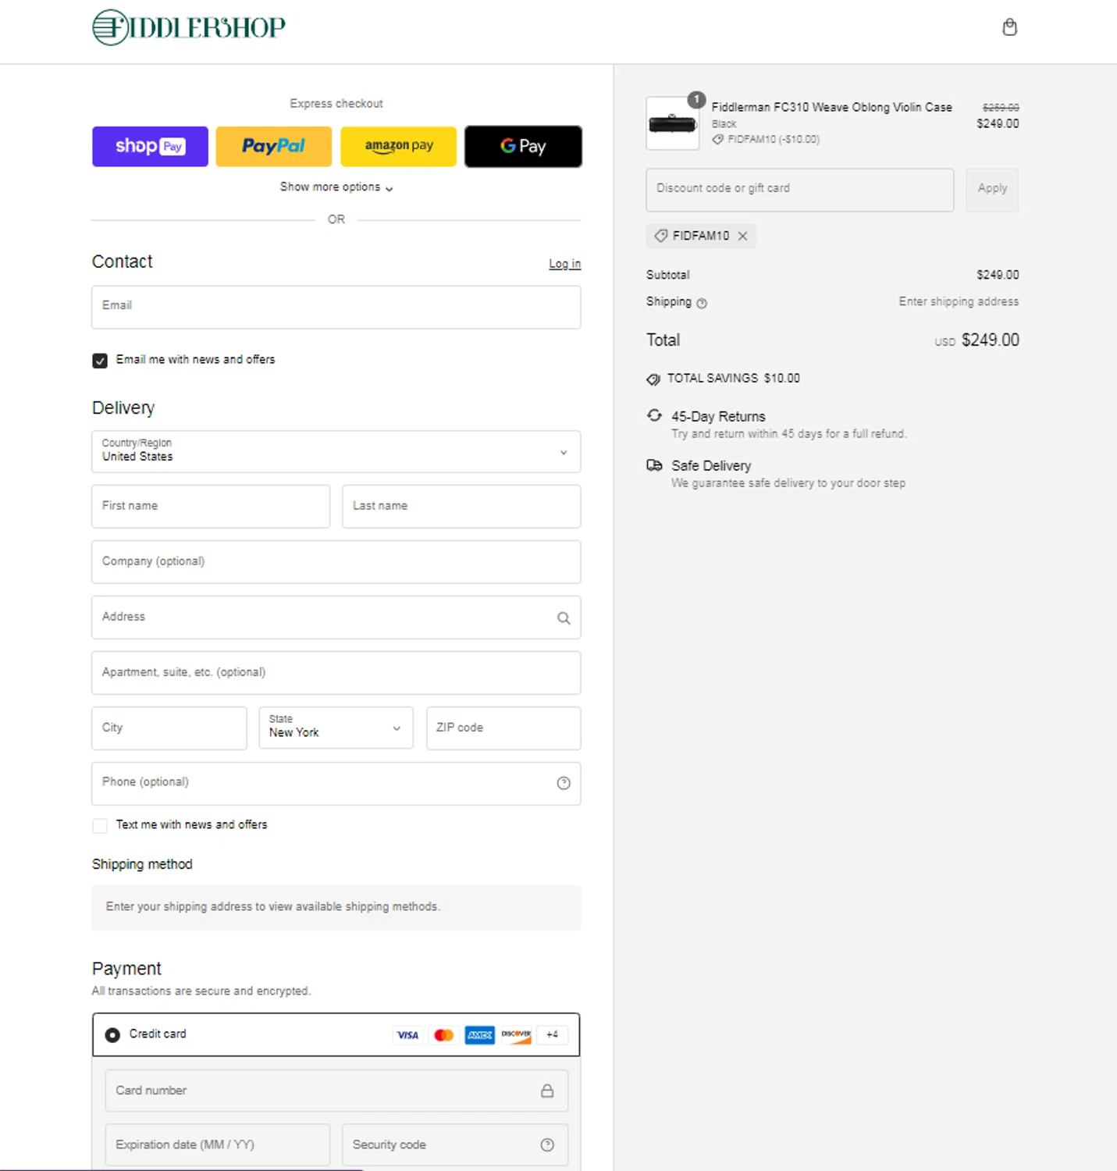The width and height of the screenshot is (1117, 1171).
Task: Focus the Company (optional) field
Action: 336,562
